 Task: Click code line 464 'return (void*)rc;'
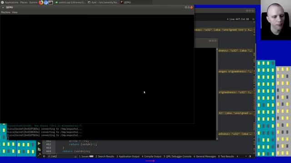coord(76,151)
